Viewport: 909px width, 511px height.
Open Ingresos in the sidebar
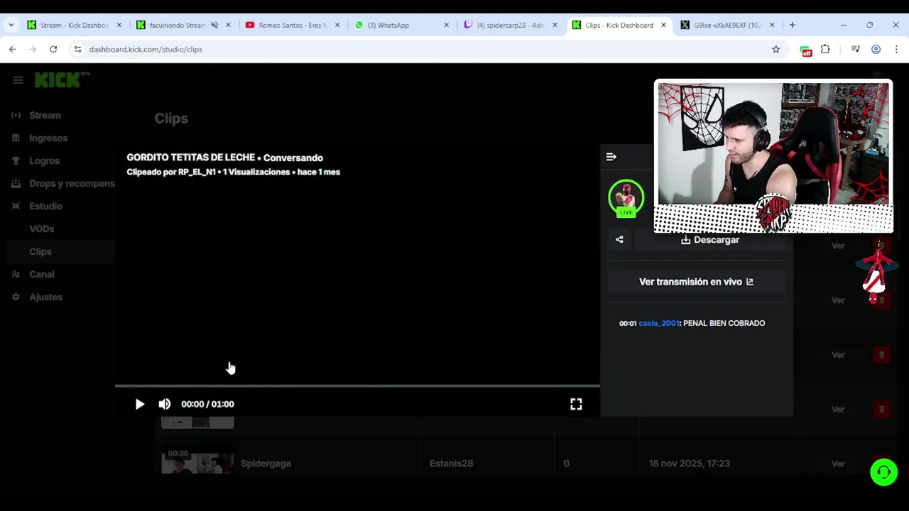[48, 138]
